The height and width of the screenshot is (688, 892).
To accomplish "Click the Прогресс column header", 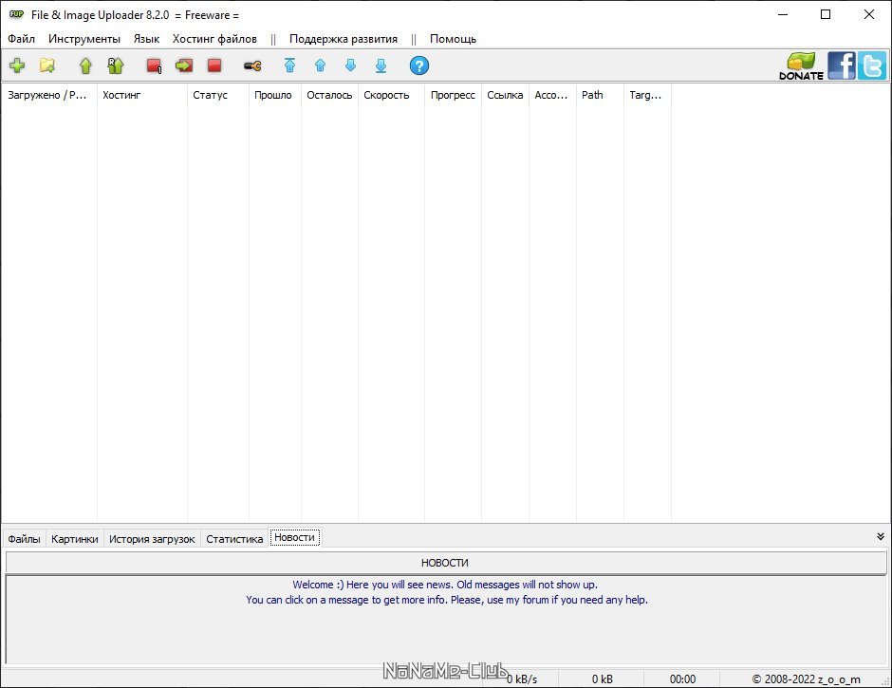I will tap(453, 95).
